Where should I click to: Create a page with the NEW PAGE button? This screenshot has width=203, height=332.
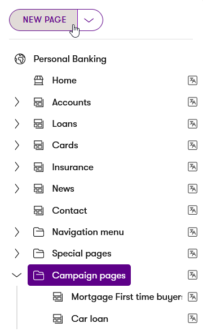click(43, 20)
